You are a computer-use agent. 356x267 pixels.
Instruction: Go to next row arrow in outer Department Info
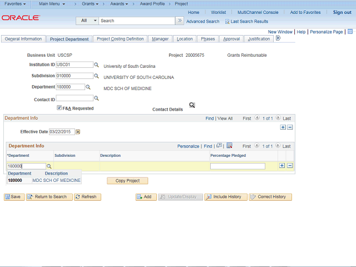[278, 117]
